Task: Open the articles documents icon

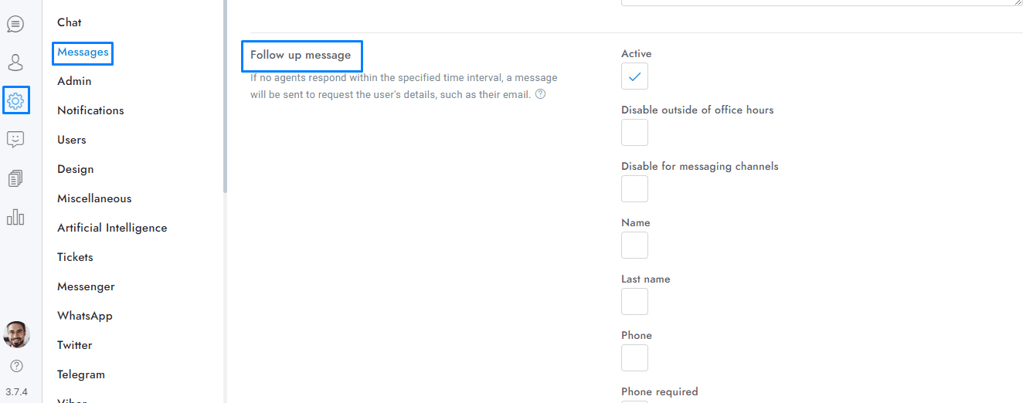Action: (x=15, y=178)
